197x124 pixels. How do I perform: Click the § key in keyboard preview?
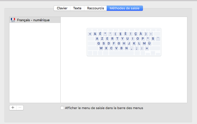pyautogui.click(x=120, y=34)
